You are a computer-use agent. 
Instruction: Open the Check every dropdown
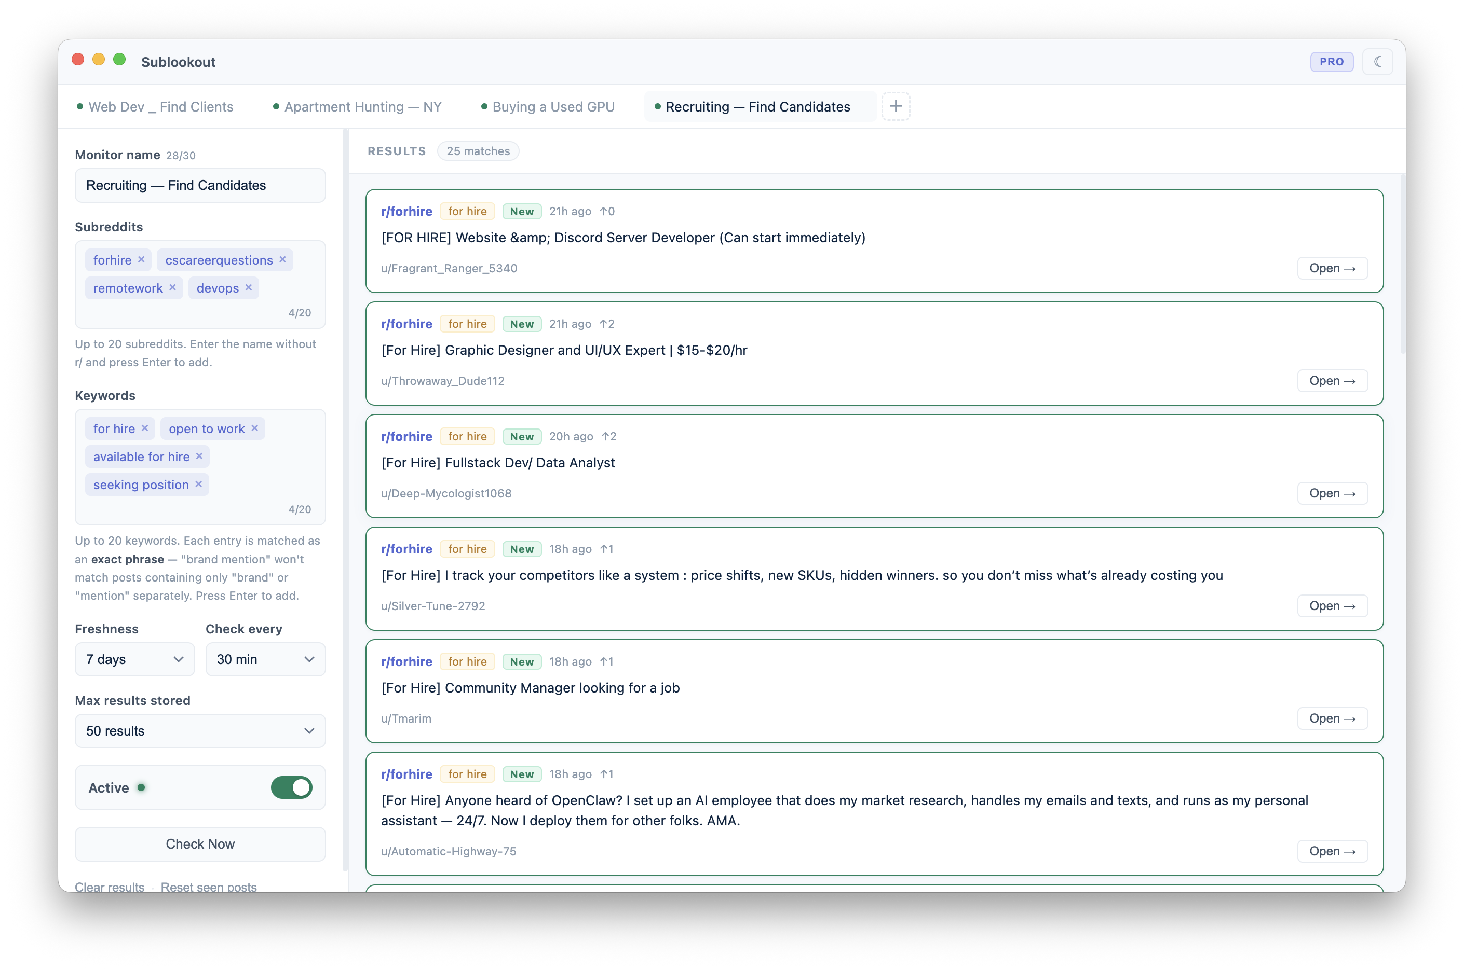pos(265,659)
